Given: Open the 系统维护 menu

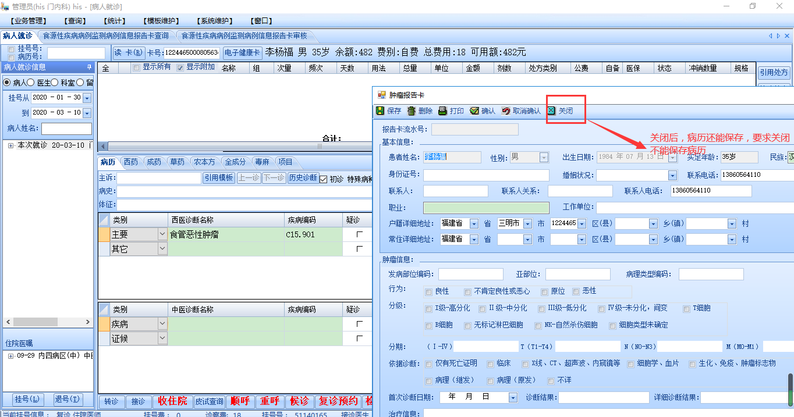Looking at the screenshot, I should click(216, 22).
